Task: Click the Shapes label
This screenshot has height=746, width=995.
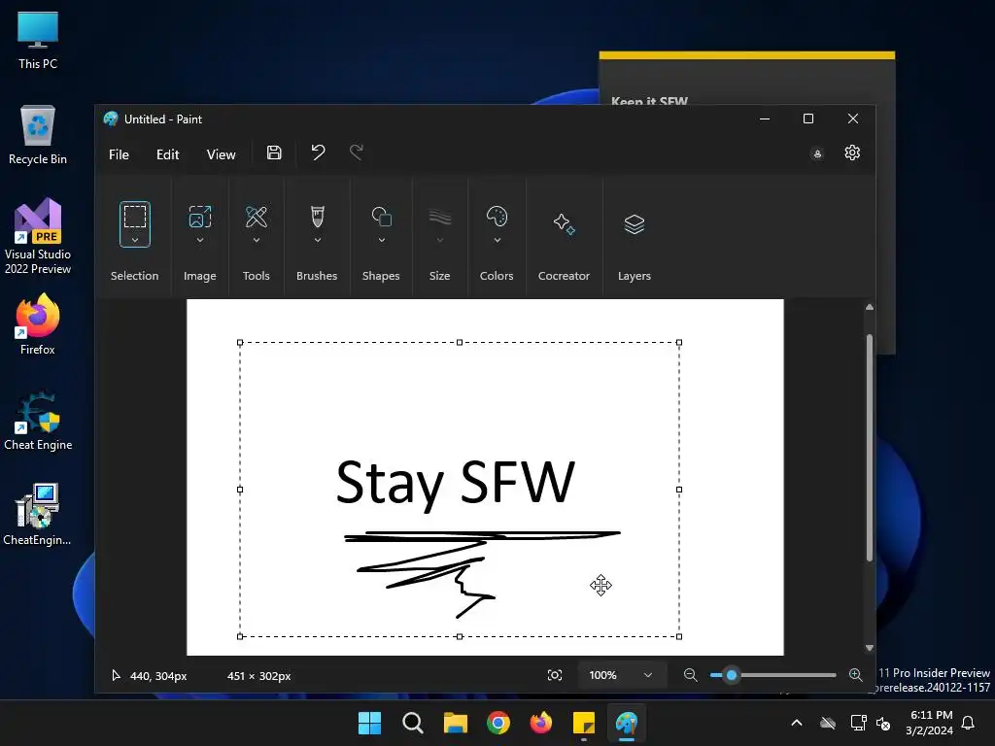Action: 381,276
